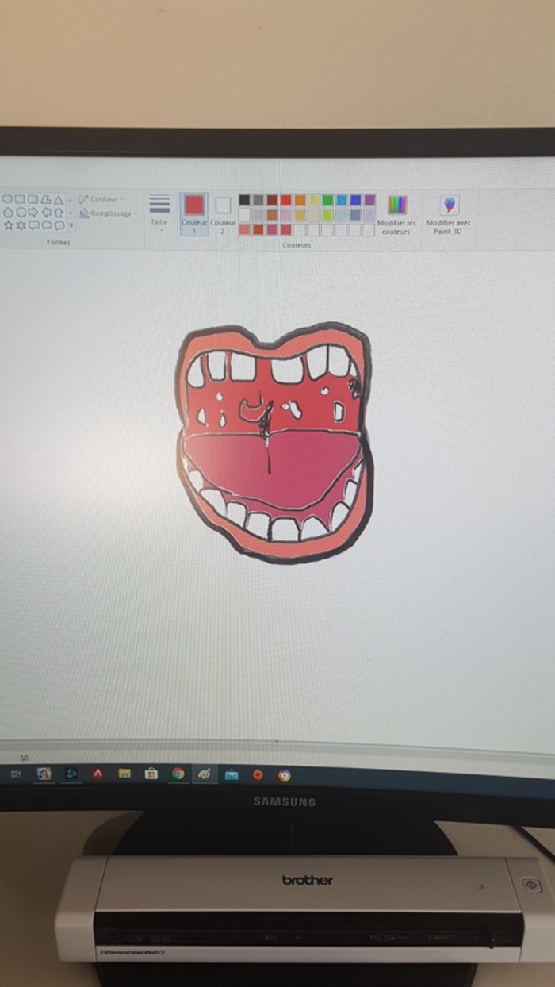The image size is (555, 987).
Task: Pick the indigo blue color swatch
Action: pyautogui.click(x=355, y=200)
